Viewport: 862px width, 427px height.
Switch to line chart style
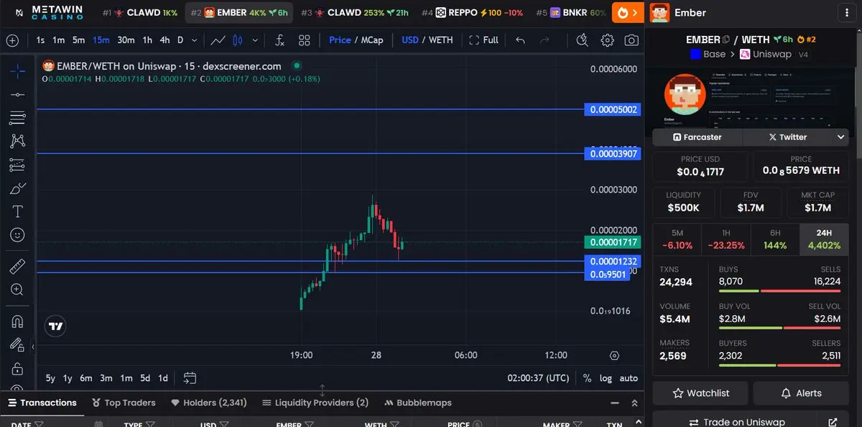tap(218, 40)
